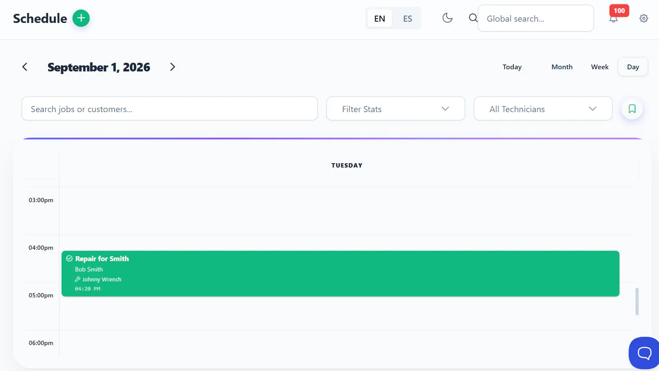Image resolution: width=659 pixels, height=371 pixels.
Task: Click the 03:00pm time label
Action: 41,200
